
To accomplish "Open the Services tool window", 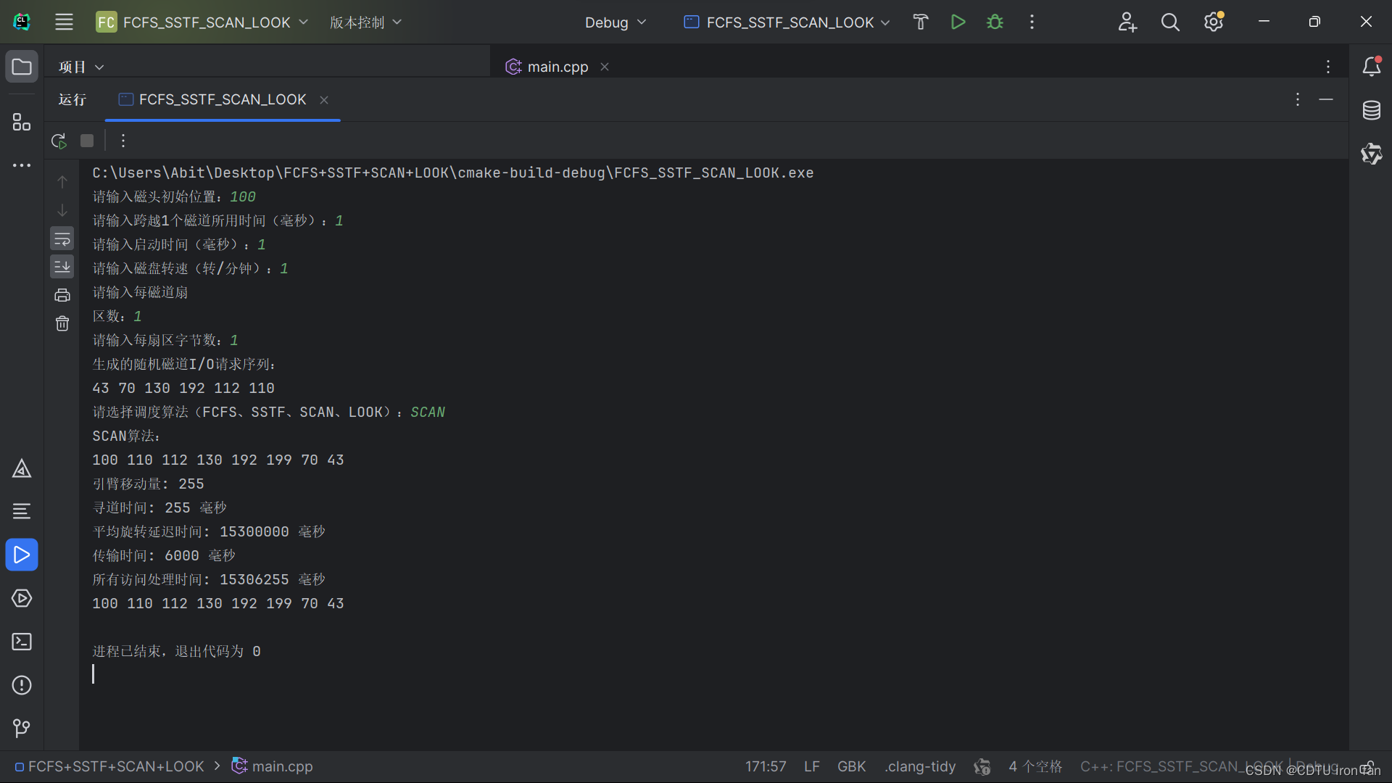I will (x=22, y=598).
